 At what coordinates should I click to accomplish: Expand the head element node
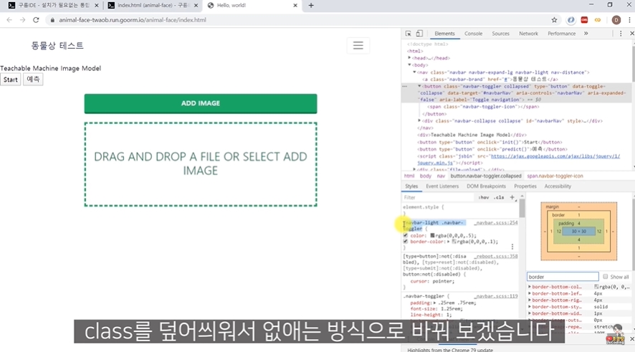[409, 58]
